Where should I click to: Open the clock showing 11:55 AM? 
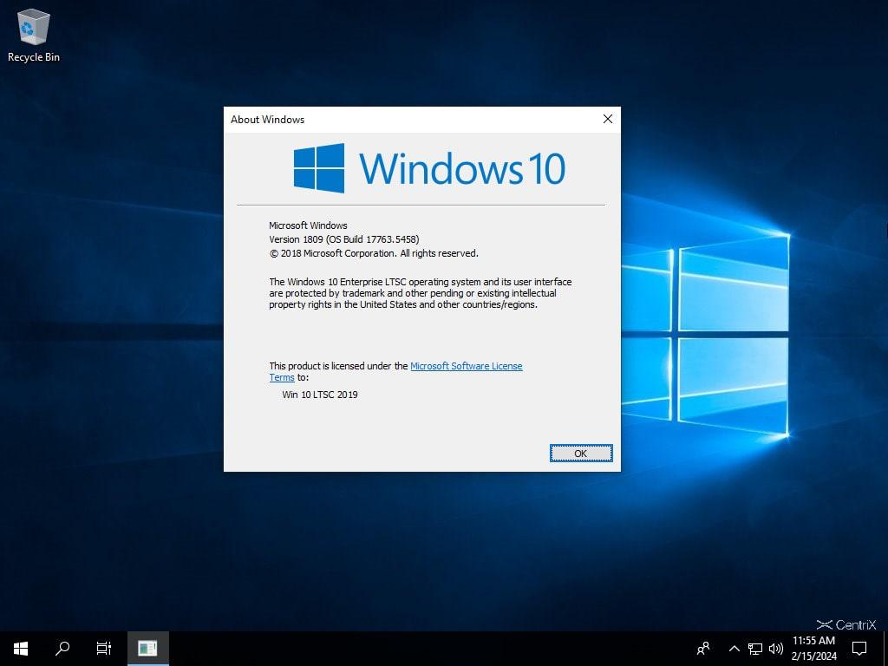point(813,648)
